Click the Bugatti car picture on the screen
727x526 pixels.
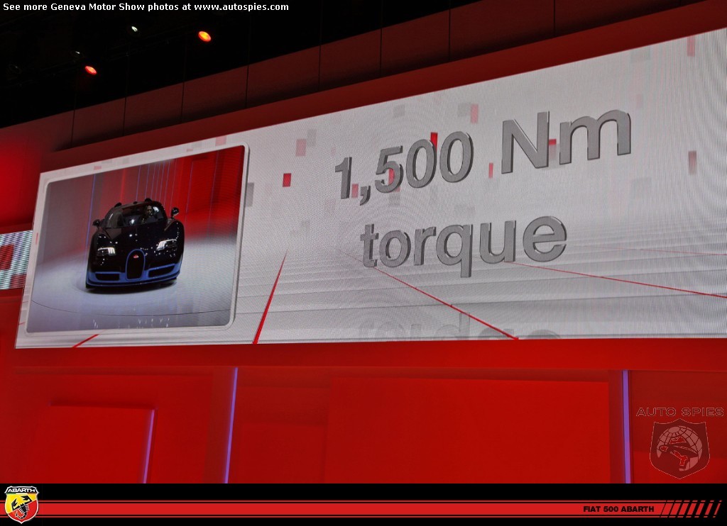pos(135,240)
